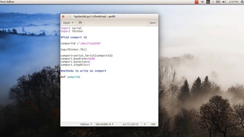The width and height of the screenshot is (244, 137).
Task: Click the Bluetooth indicator icon
Action: click(x=213, y=2)
